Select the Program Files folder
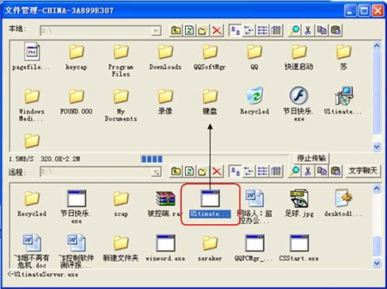 pyautogui.click(x=121, y=60)
